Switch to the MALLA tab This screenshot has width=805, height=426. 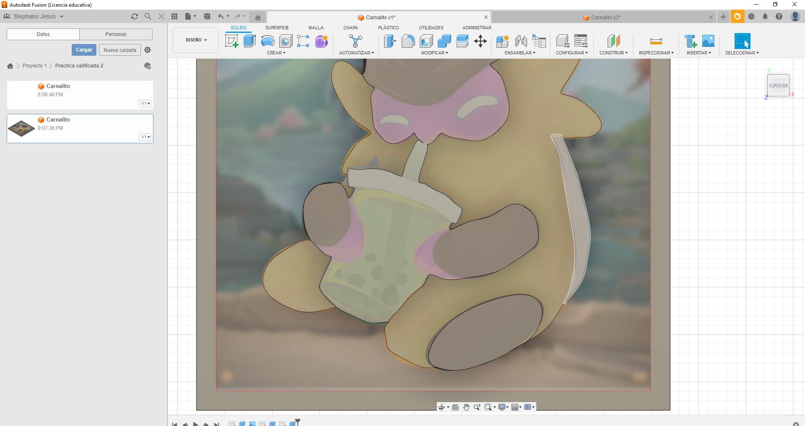point(316,28)
